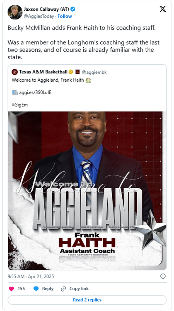
Task: Click the #GigEm hashtag
Action: [x=20, y=105]
